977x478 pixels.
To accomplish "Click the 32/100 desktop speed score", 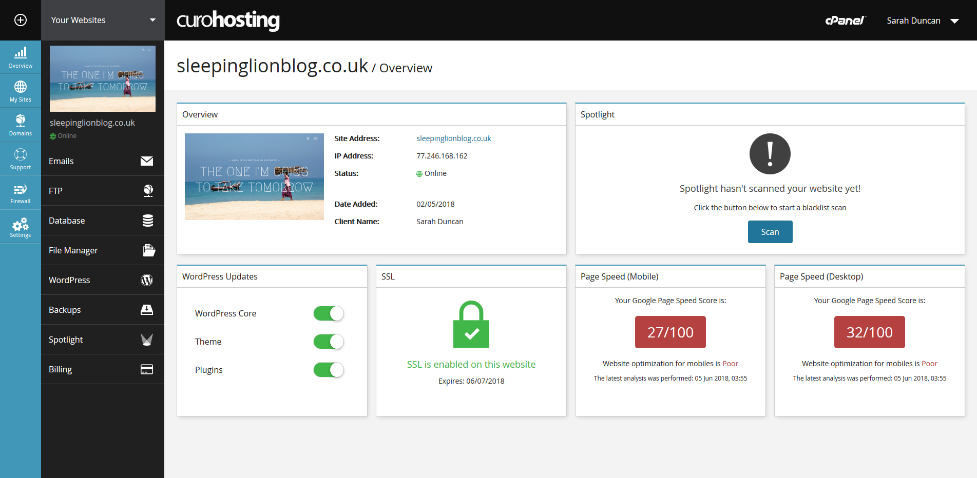I will click(870, 332).
